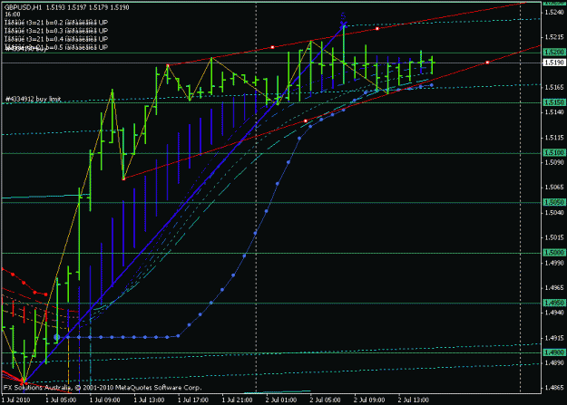Click the 1.5140 price scale value
Viewport: 567px width, 405px height.
tap(554, 112)
